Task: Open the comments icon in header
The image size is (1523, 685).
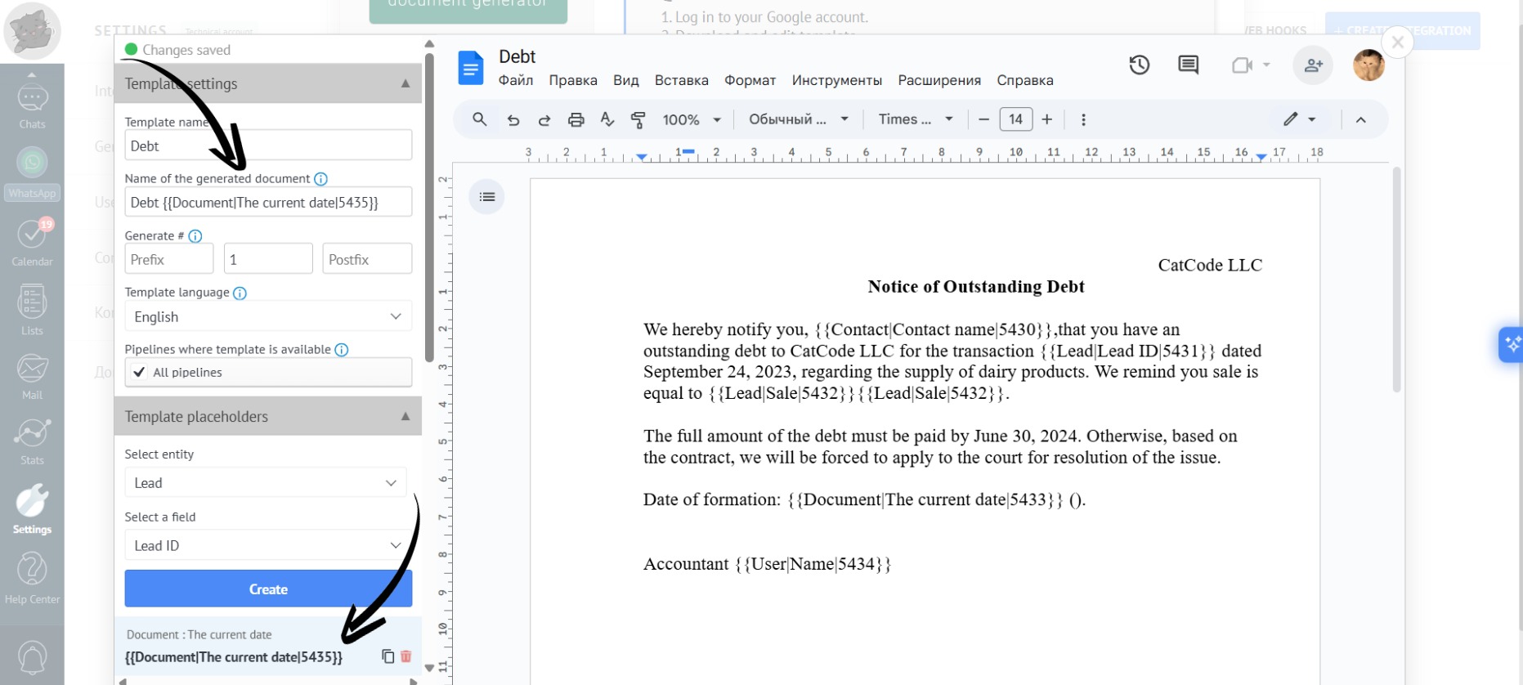Action: pyautogui.click(x=1188, y=65)
